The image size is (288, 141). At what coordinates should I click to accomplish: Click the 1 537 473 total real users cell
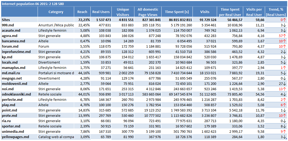101,20
